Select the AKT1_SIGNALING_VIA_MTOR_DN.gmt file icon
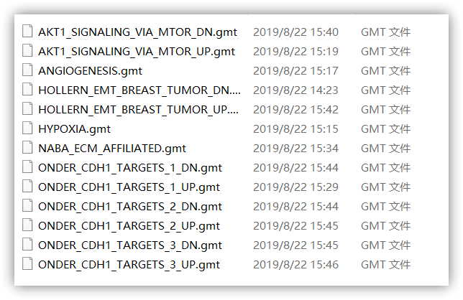Screen dimensions: 463x300 (x=27, y=32)
